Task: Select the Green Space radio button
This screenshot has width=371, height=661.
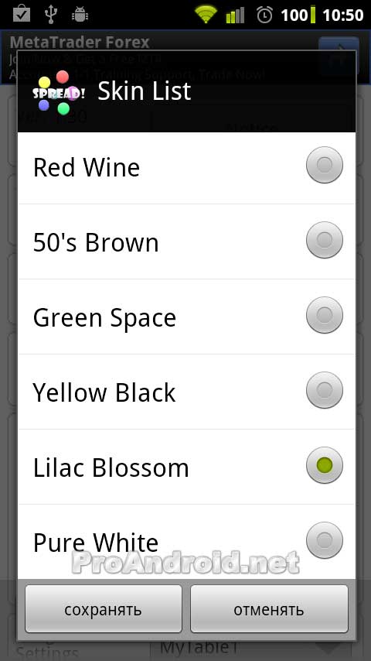Action: click(325, 315)
